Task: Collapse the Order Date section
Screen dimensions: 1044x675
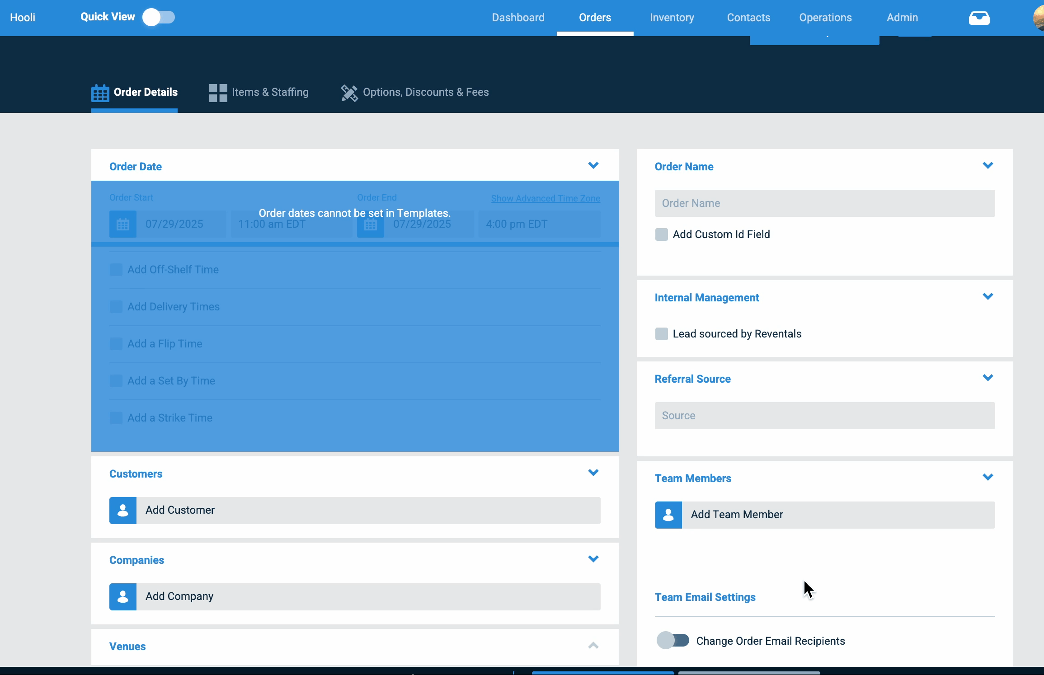Action: coord(593,165)
